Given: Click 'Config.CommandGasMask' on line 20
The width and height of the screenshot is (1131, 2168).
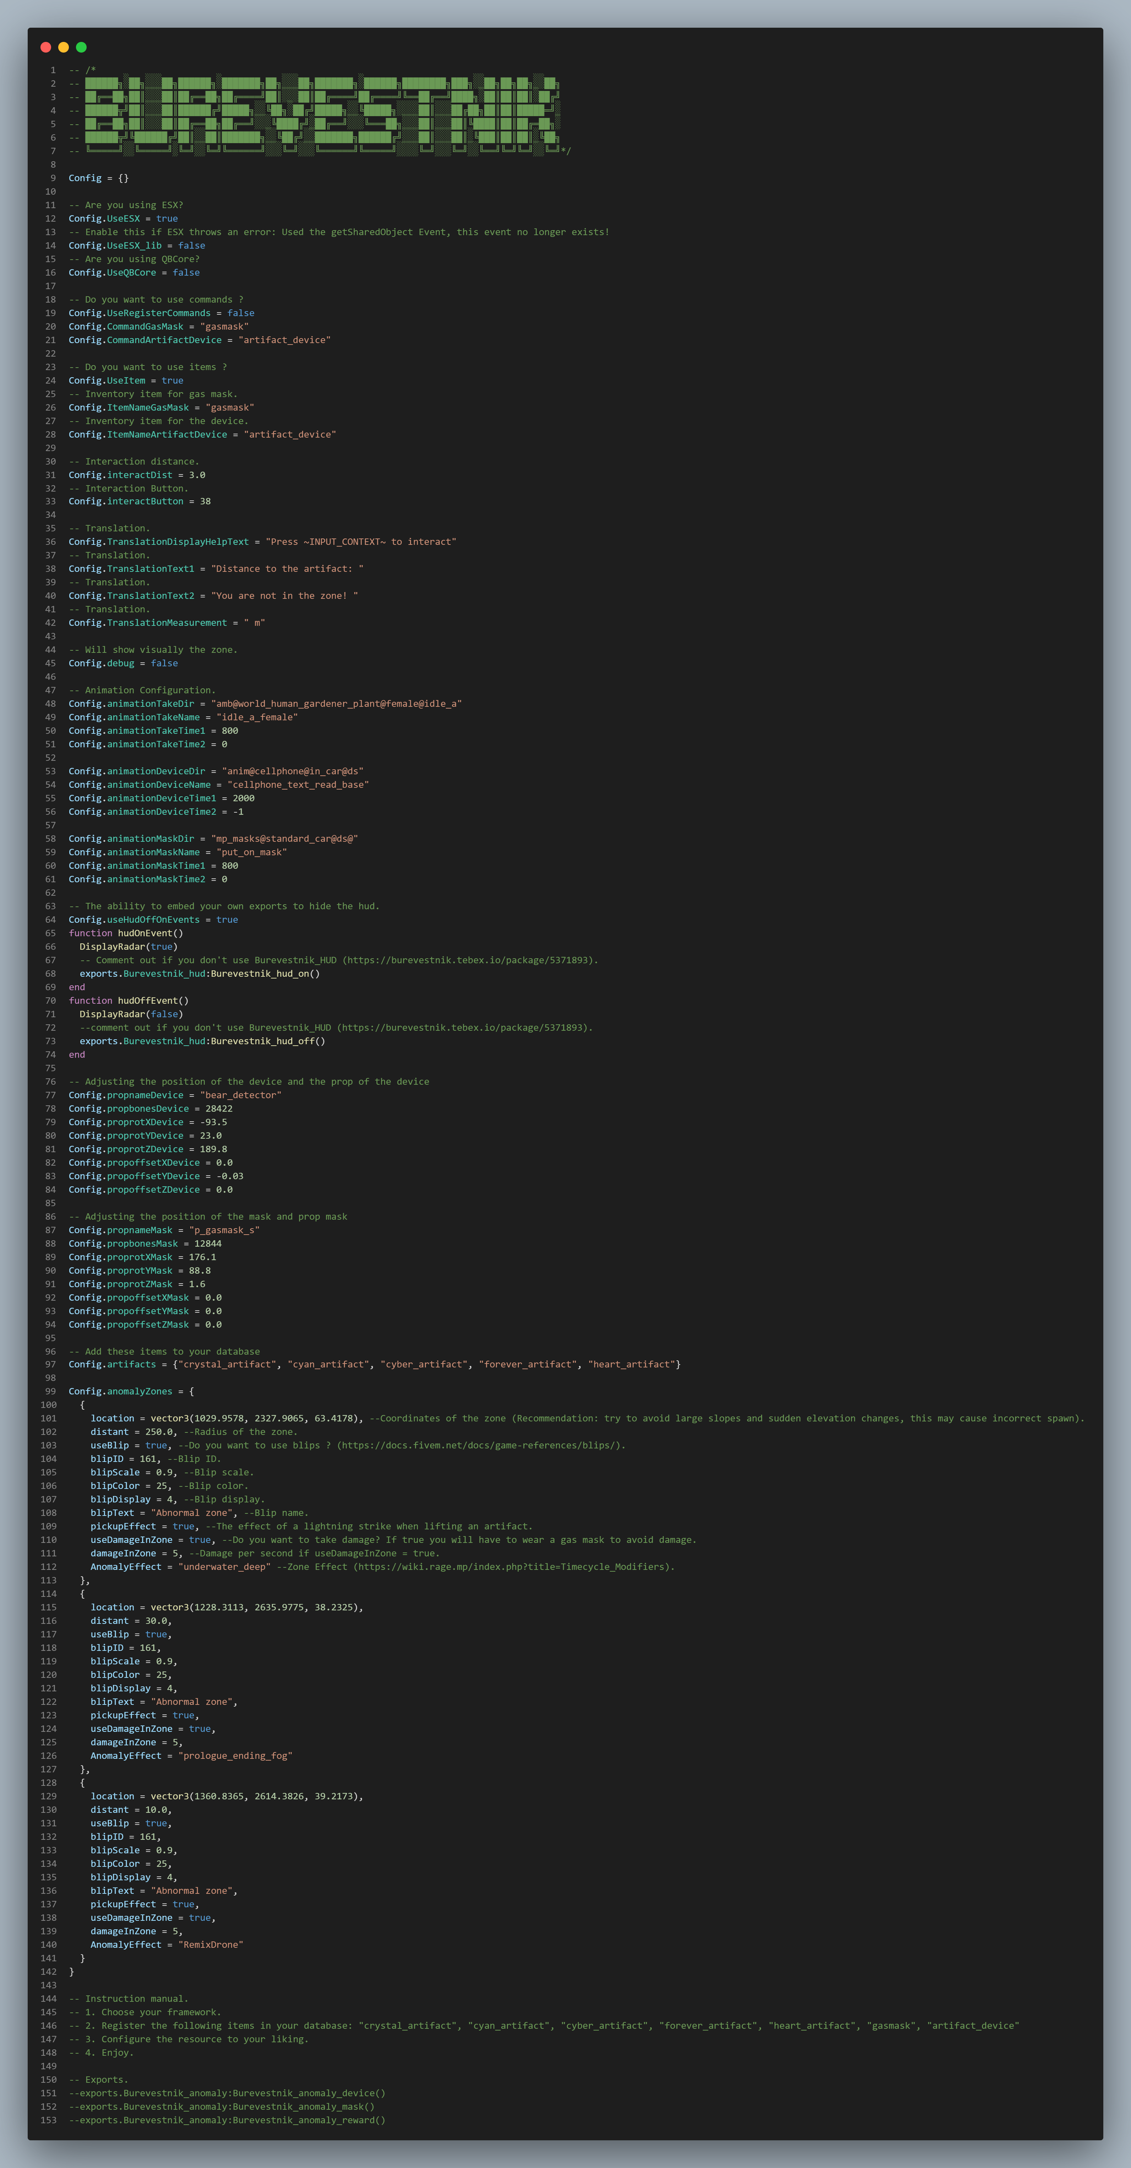Looking at the screenshot, I should pos(126,326).
